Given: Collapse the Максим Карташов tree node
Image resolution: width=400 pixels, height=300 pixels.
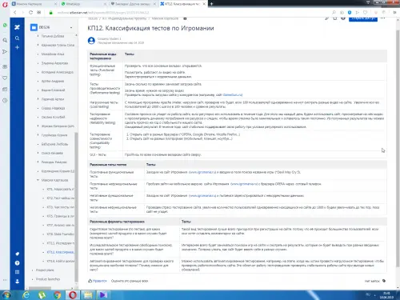Looking at the screenshot, I should tap(38, 180).
